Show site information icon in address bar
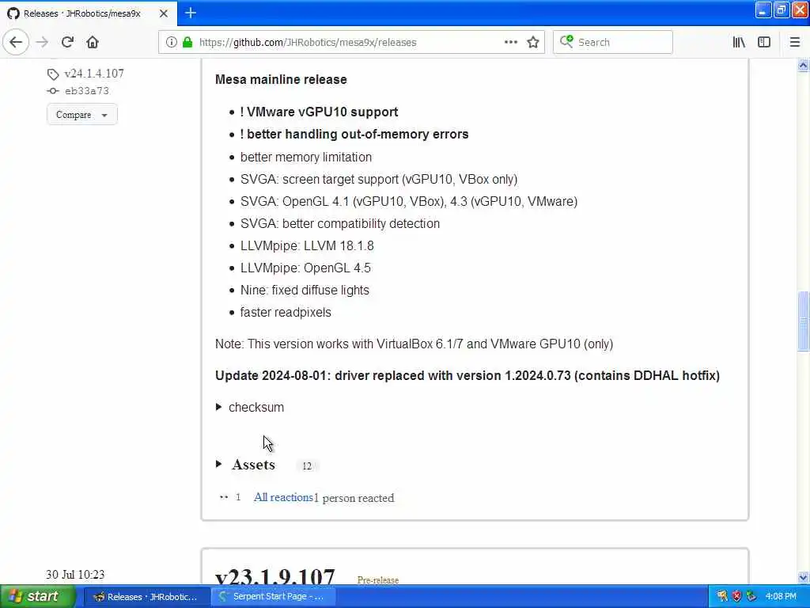The width and height of the screenshot is (810, 608). (x=172, y=42)
